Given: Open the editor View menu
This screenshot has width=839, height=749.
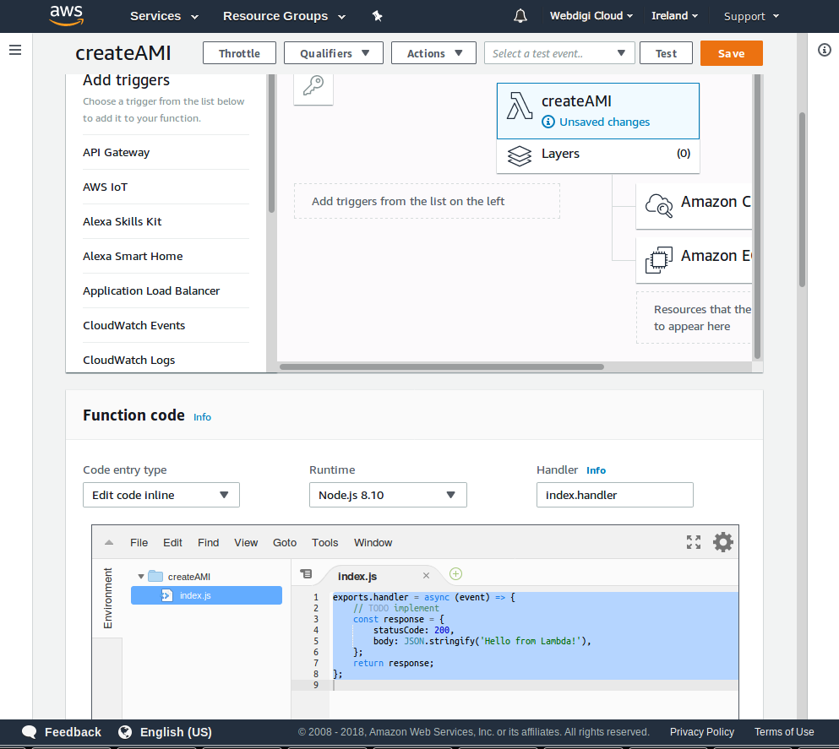Looking at the screenshot, I should pos(246,543).
